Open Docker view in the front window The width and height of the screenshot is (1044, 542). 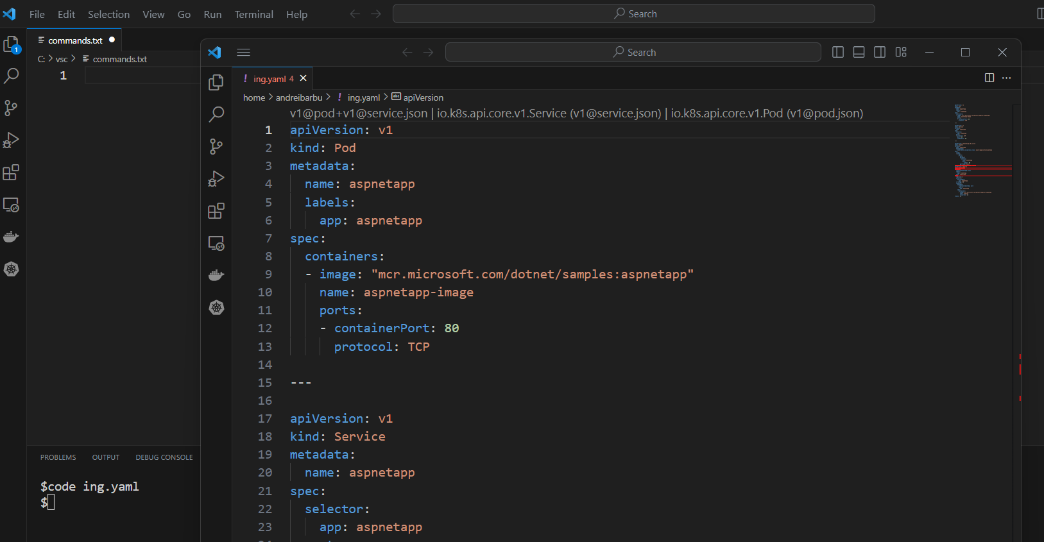pyautogui.click(x=216, y=275)
